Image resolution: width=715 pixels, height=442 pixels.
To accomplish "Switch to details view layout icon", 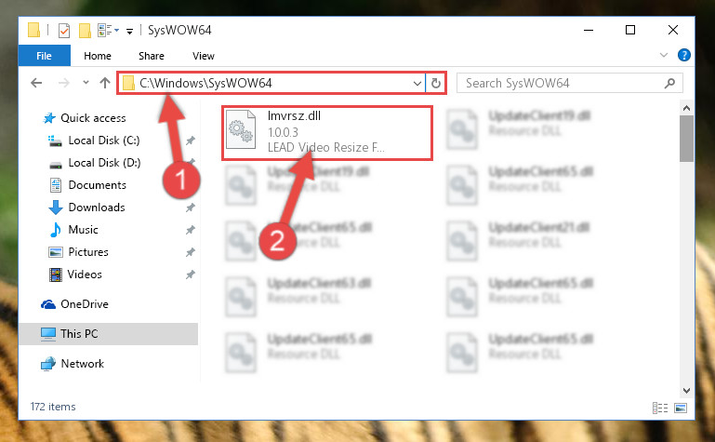I will (x=660, y=408).
